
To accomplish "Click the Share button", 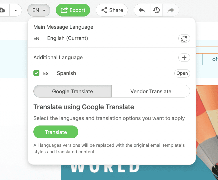I will [112, 10].
